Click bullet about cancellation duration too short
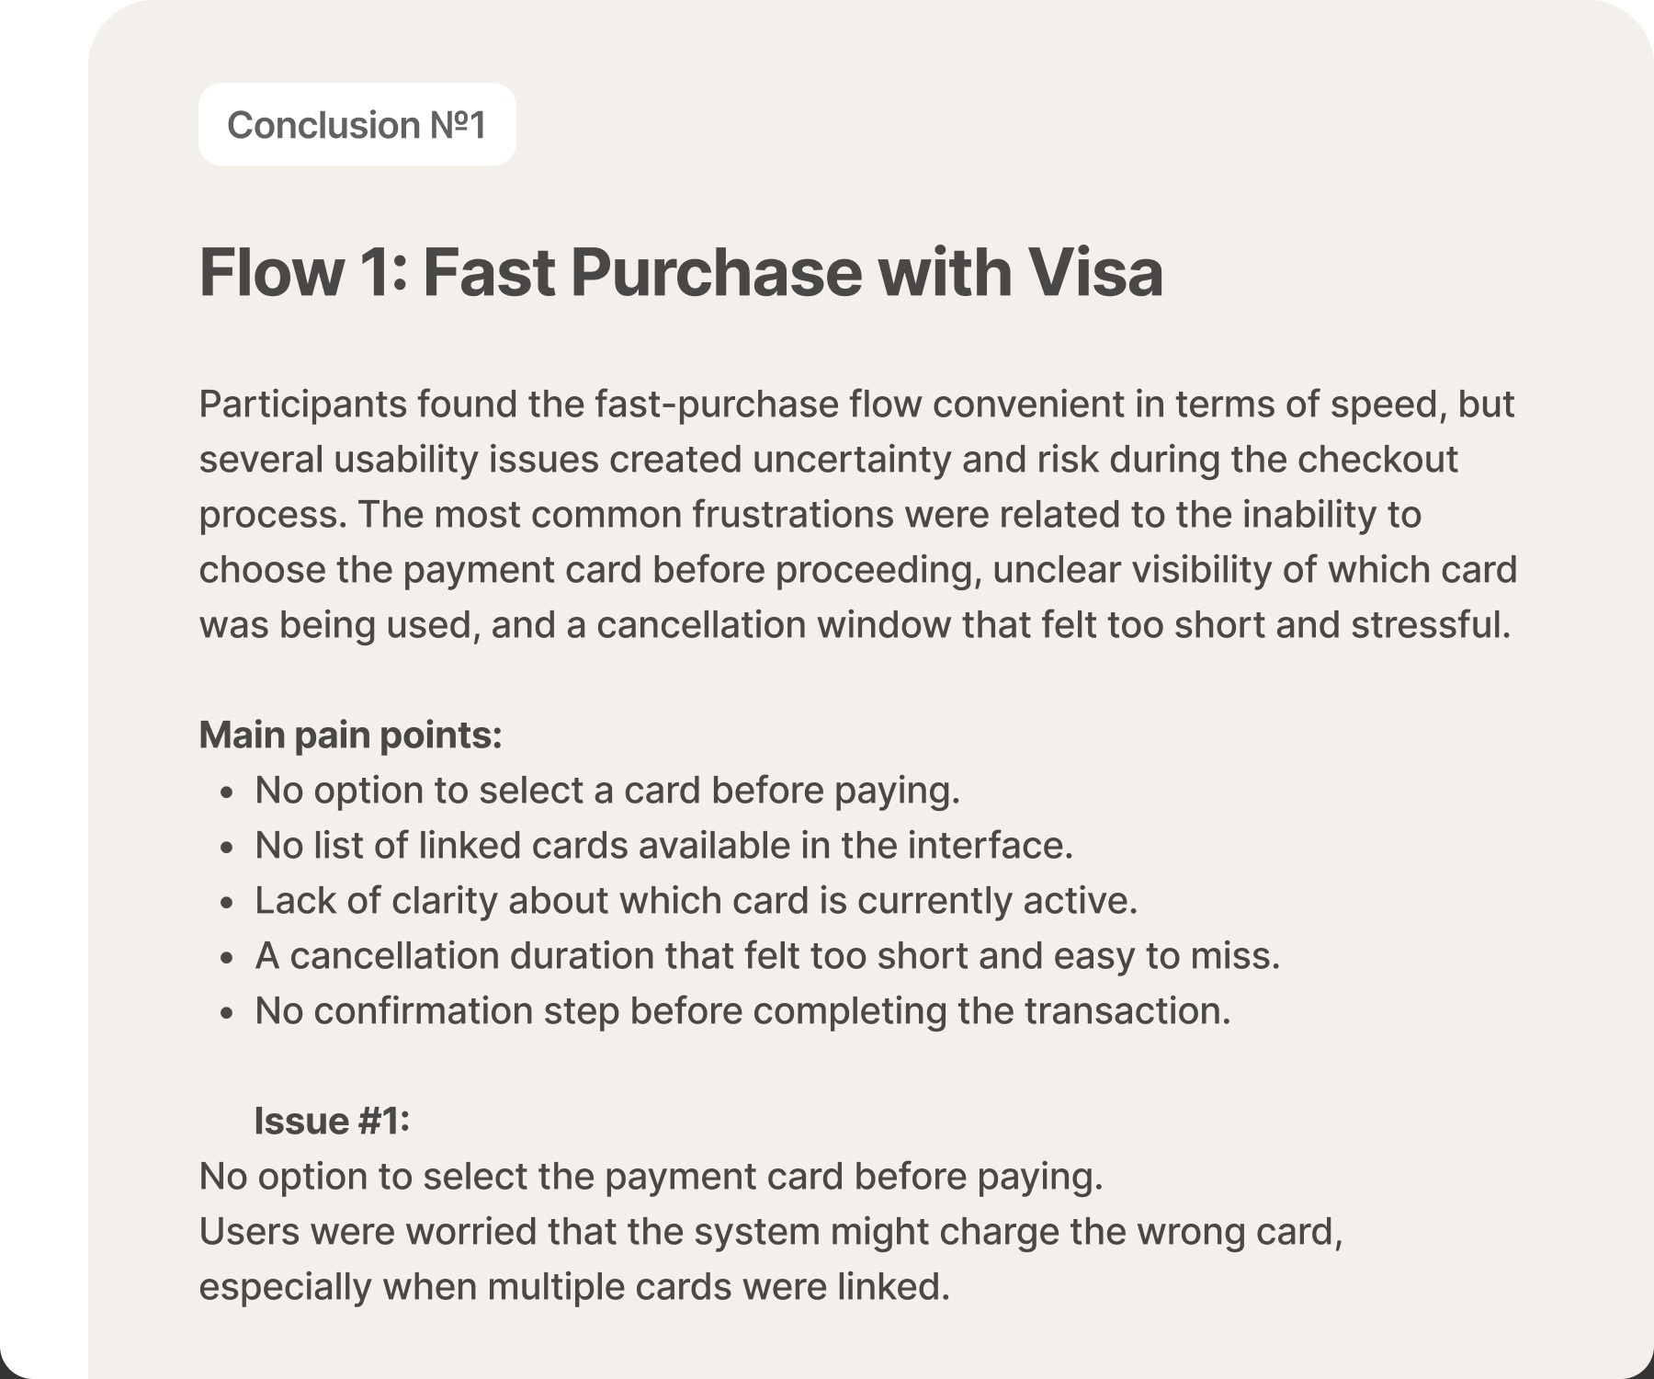The image size is (1654, 1379). pos(767,956)
